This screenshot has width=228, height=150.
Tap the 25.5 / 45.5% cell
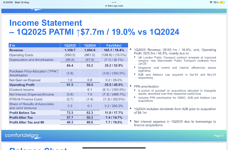point(114,85)
